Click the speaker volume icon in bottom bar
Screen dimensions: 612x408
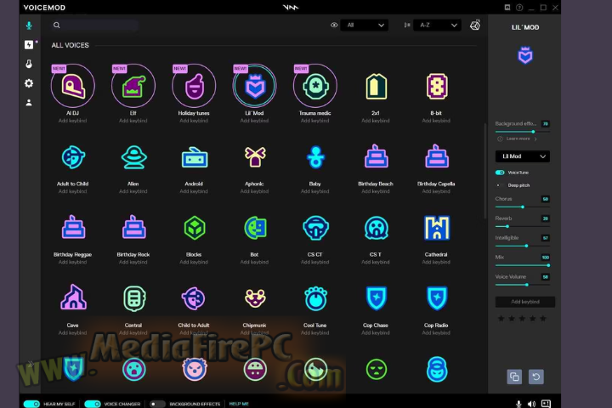click(x=531, y=404)
